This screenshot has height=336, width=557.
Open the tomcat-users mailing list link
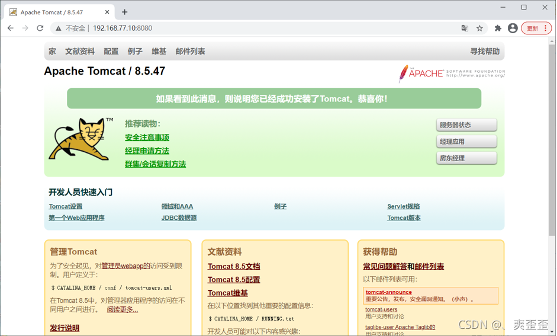[x=381, y=309]
